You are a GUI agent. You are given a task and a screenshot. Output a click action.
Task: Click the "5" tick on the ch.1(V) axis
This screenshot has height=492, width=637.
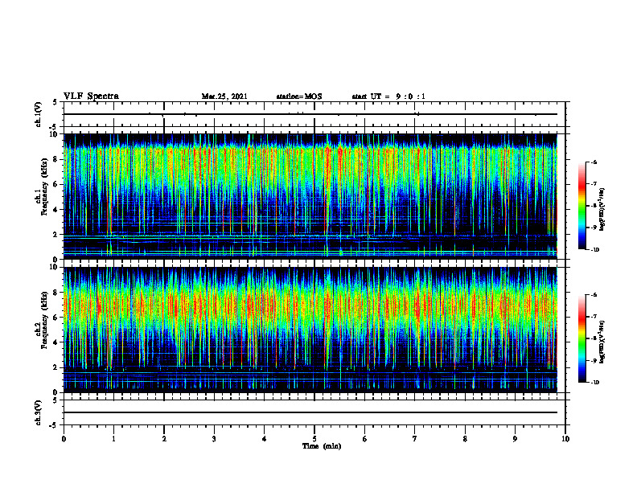click(x=55, y=102)
